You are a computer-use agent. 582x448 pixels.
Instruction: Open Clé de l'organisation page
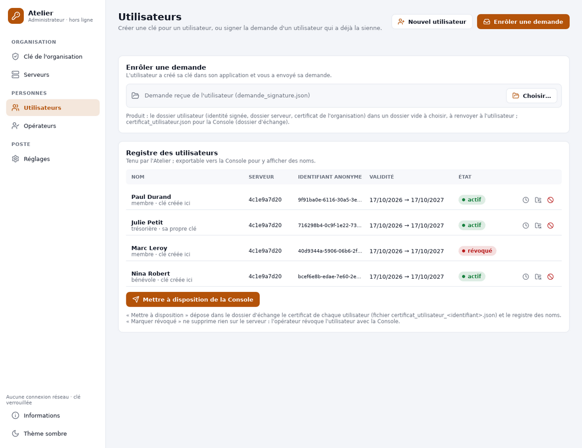click(53, 57)
